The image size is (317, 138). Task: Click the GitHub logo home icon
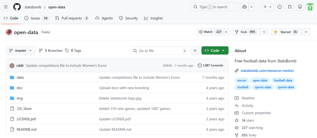[17, 7]
